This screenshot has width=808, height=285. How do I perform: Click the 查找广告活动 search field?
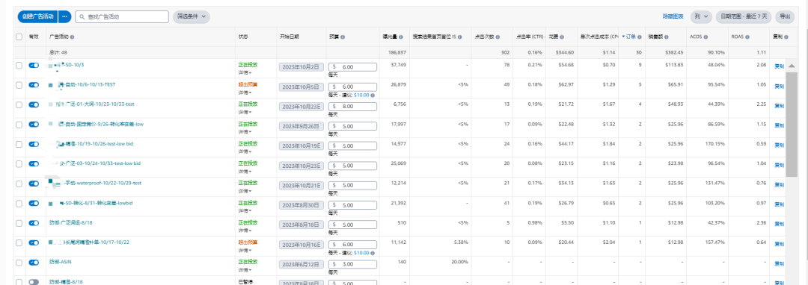pos(122,16)
